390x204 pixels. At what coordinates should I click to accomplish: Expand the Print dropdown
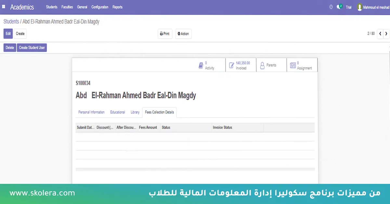click(165, 34)
